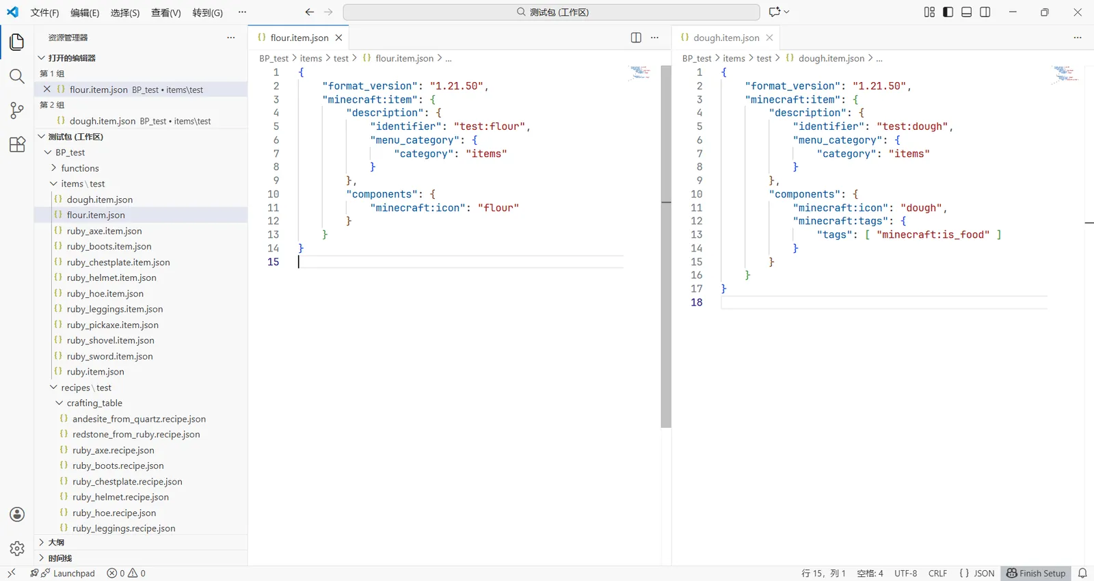Open the Manage gear icon
Screen dimensions: 1094x581
[17, 548]
